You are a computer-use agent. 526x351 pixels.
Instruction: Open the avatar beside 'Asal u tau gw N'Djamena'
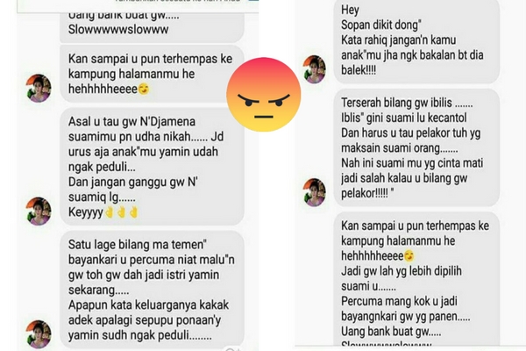[39, 211]
